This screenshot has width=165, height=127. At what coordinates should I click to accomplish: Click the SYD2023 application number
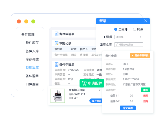[73, 70]
